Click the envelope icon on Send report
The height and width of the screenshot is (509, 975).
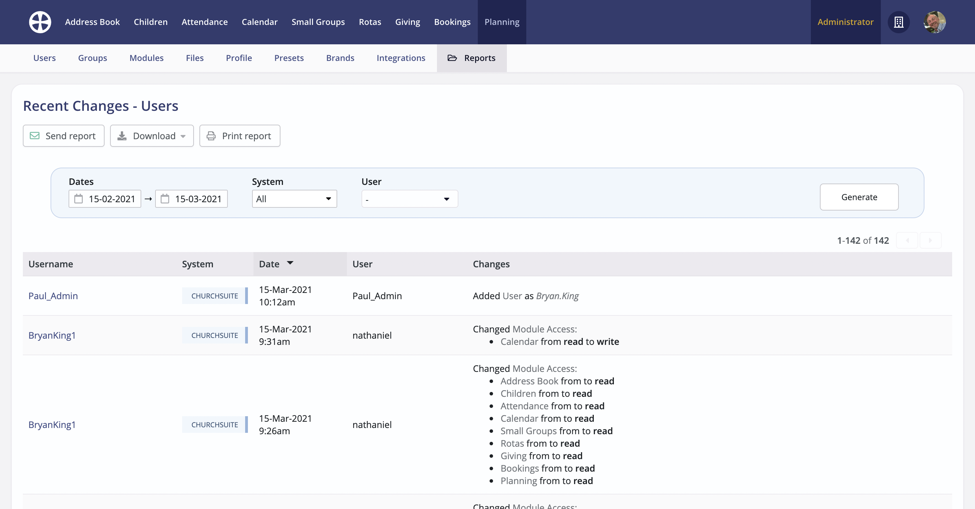tap(35, 136)
